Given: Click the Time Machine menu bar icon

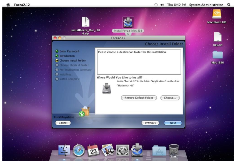Looking at the screenshot, I should pos(156,5).
